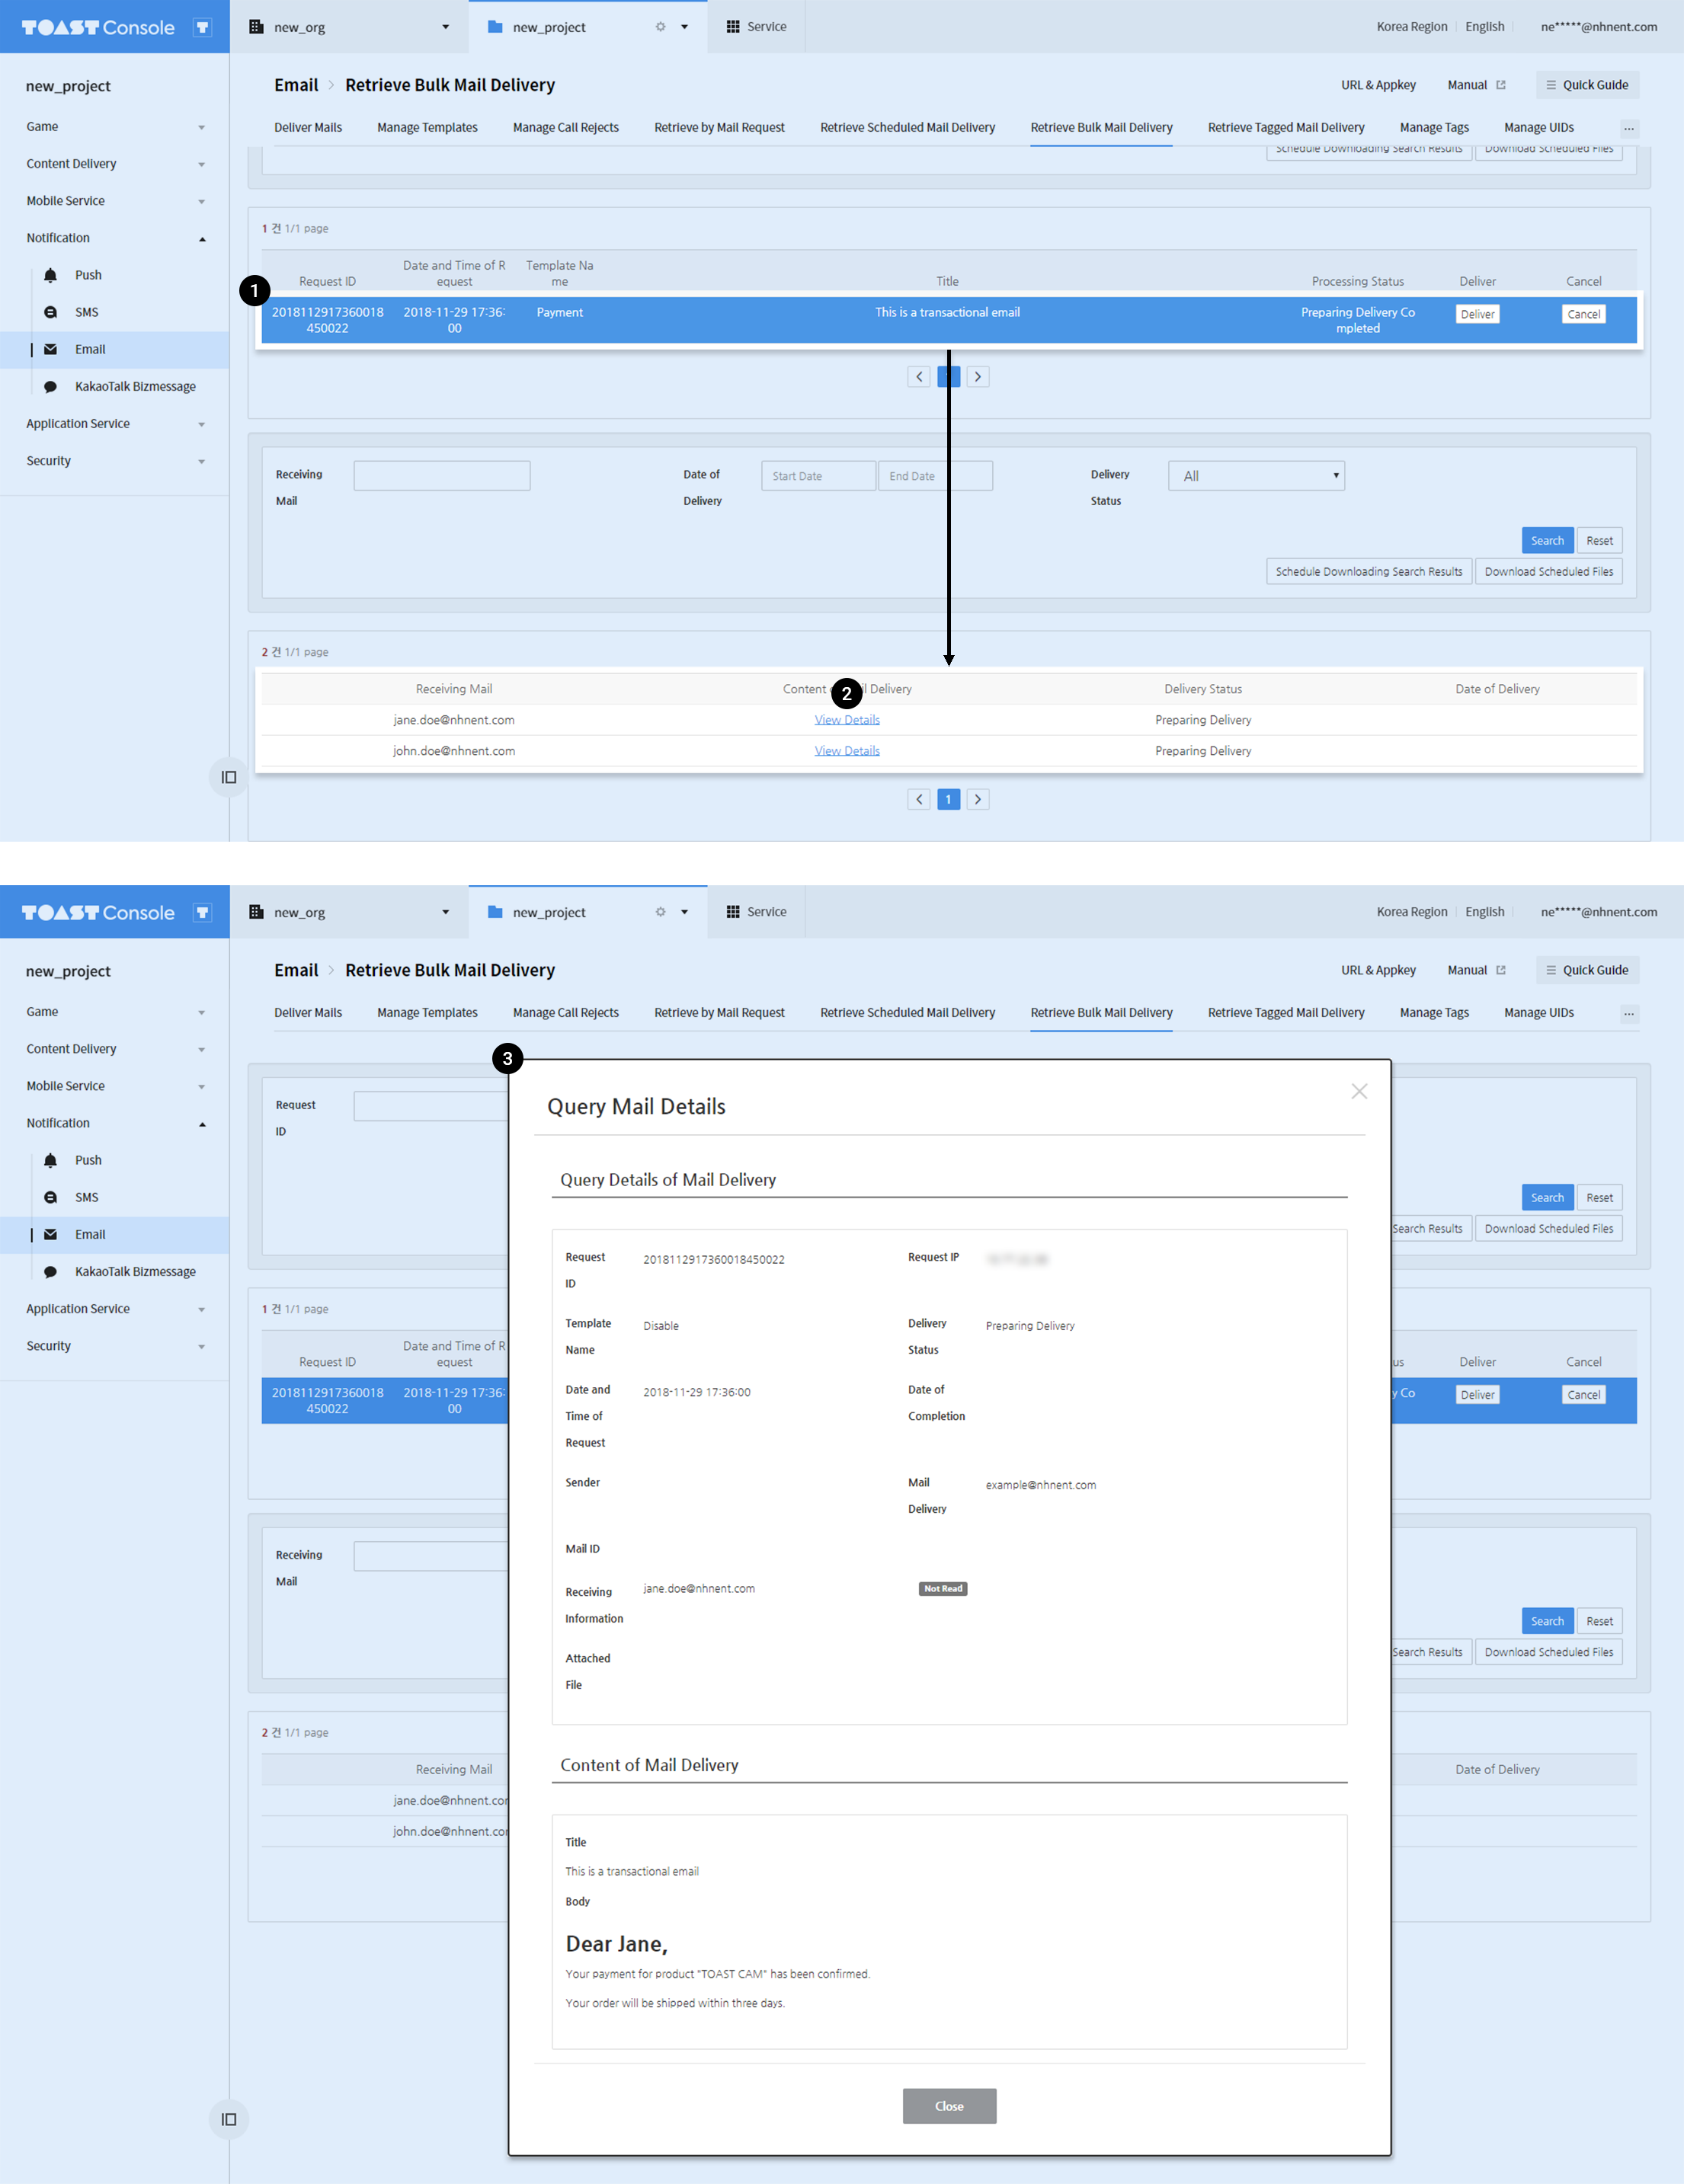Click the SMS icon in the top sidebar
This screenshot has height=2184, width=1684.
[x=50, y=312]
